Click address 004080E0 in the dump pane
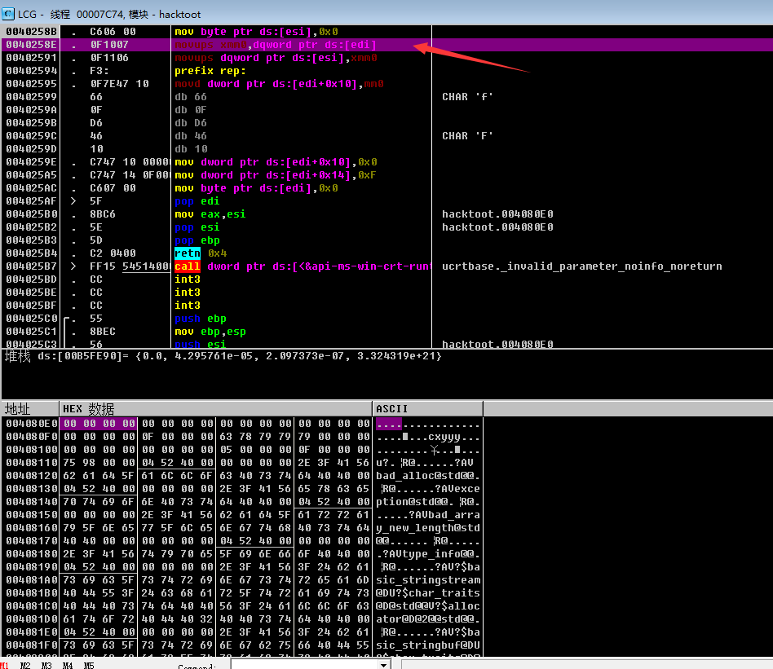This screenshot has height=669, width=773. click(30, 424)
